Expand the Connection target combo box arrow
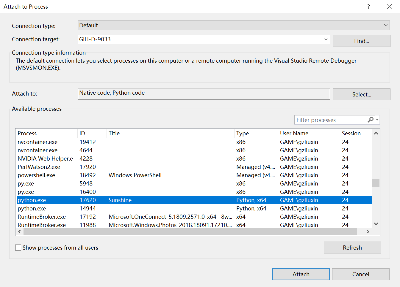400x287 pixels. (x=326, y=39)
